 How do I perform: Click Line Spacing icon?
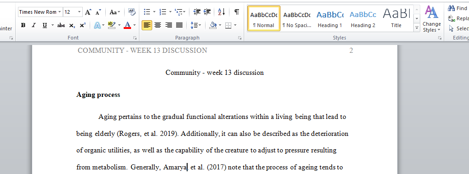click(x=194, y=25)
